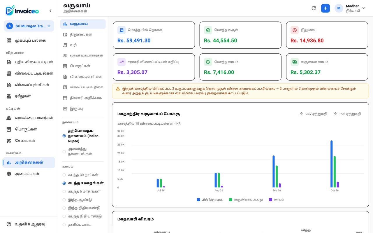
Task: Click the Sep 26 green collected bar
Action: [277, 176]
